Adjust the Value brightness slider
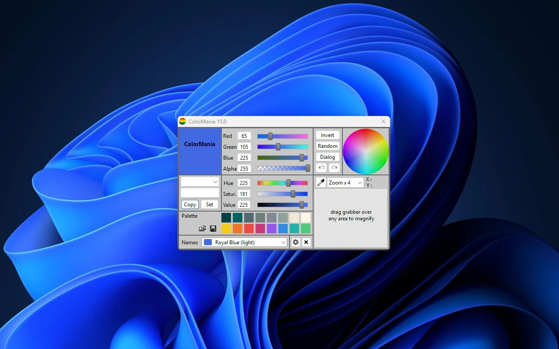The image size is (559, 349). pos(283,205)
